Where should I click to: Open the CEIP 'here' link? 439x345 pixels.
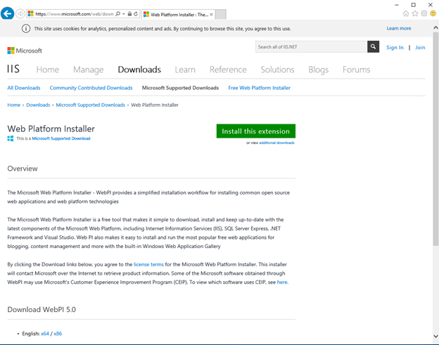click(x=282, y=282)
